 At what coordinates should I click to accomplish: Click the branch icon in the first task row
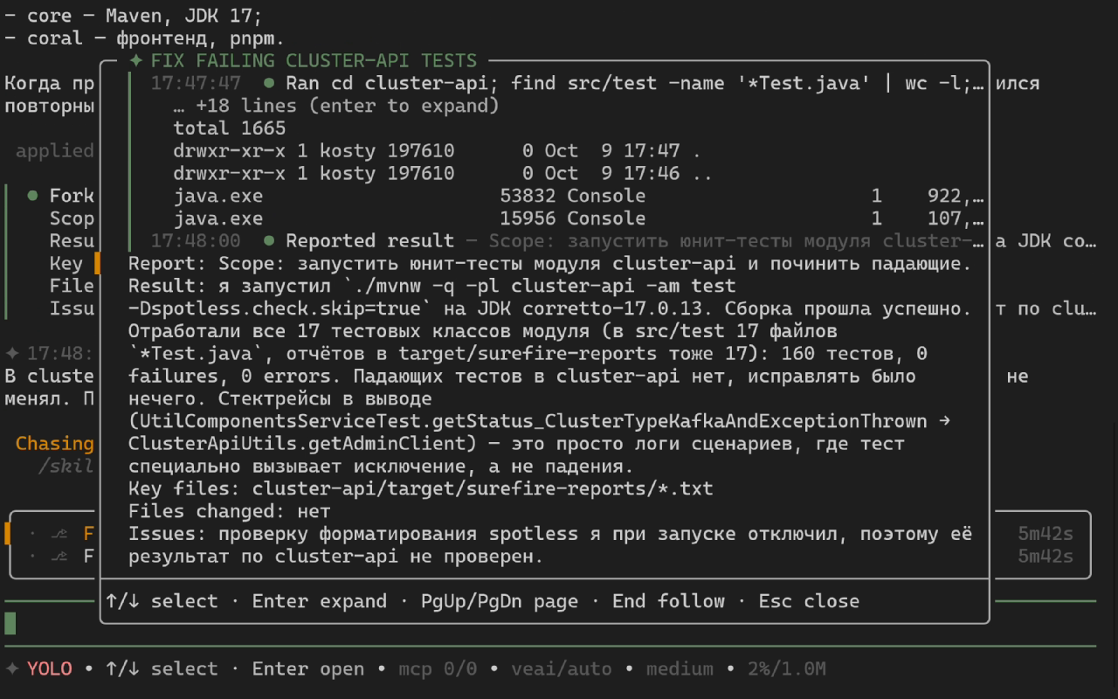[59, 533]
